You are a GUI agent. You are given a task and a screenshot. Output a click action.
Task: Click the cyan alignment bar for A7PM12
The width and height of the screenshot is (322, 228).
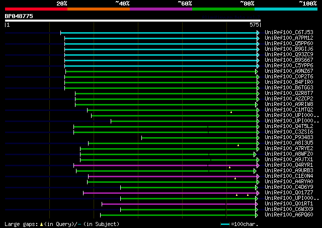pyautogui.click(x=161, y=38)
